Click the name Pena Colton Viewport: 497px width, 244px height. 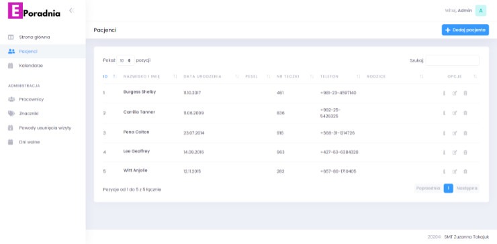click(x=136, y=132)
